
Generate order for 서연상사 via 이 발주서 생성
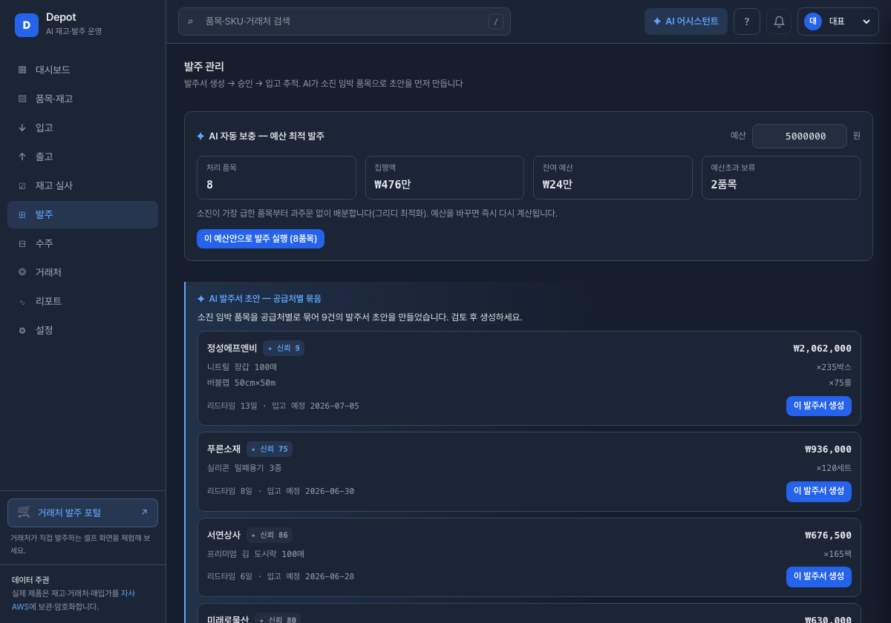click(x=819, y=576)
